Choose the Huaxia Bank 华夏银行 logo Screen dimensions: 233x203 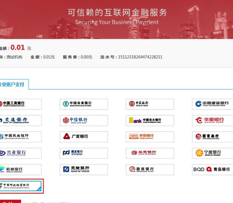[213, 120]
